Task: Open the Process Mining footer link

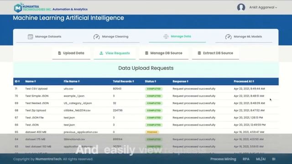Action: pyautogui.click(x=223, y=159)
